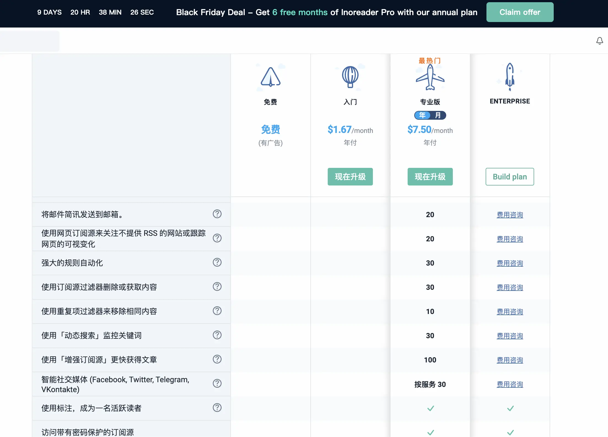This screenshot has height=437, width=608.
Task: Open 费用咨询 link for 智能社交媒体 row
Action: (x=510, y=384)
